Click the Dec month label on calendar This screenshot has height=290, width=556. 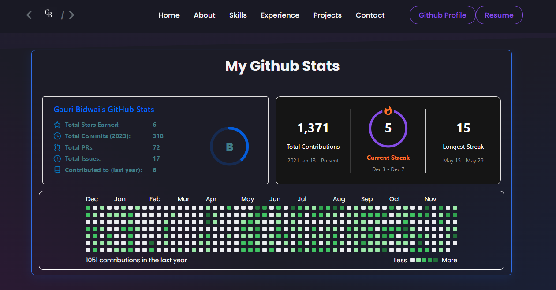point(92,199)
